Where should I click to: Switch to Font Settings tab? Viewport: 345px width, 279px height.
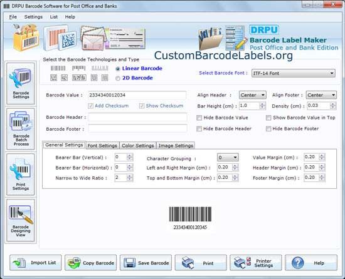[x=102, y=146]
